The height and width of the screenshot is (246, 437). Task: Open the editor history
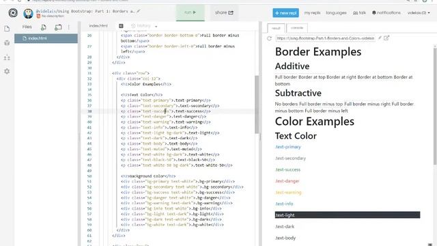click(141, 26)
